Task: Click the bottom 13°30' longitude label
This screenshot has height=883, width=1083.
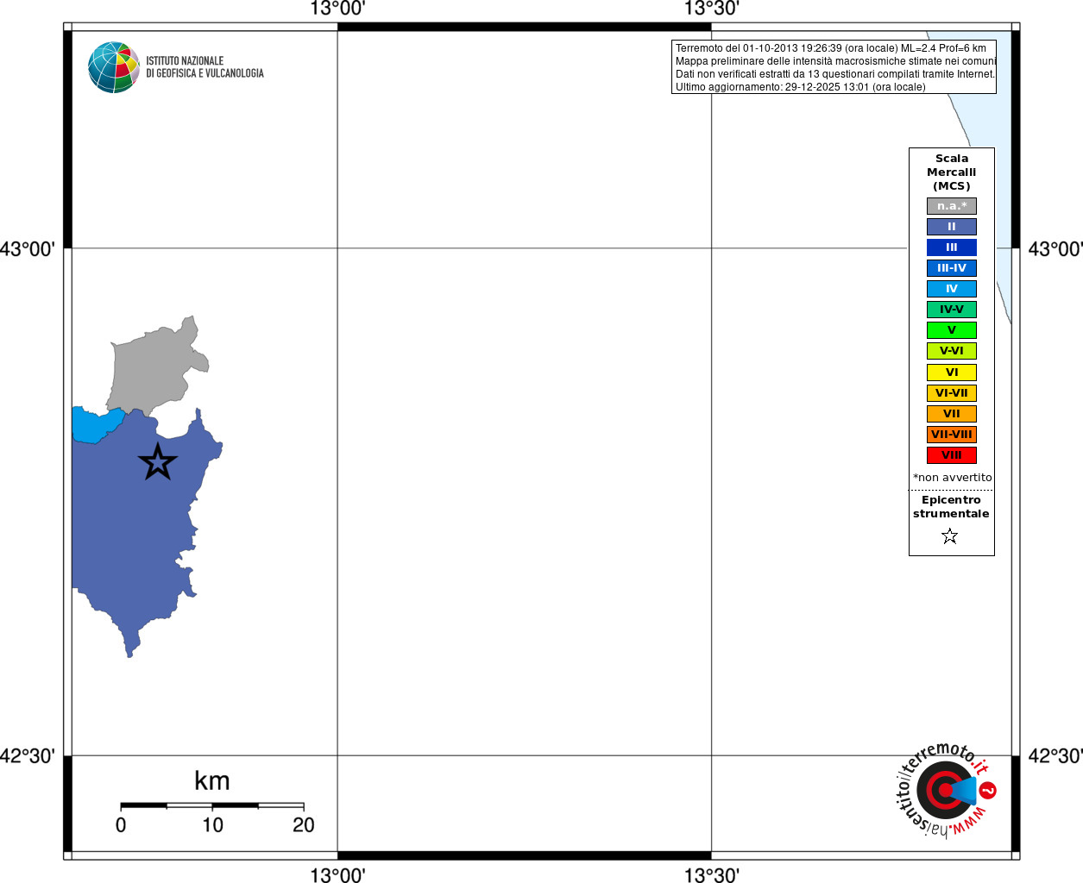Action: click(712, 875)
